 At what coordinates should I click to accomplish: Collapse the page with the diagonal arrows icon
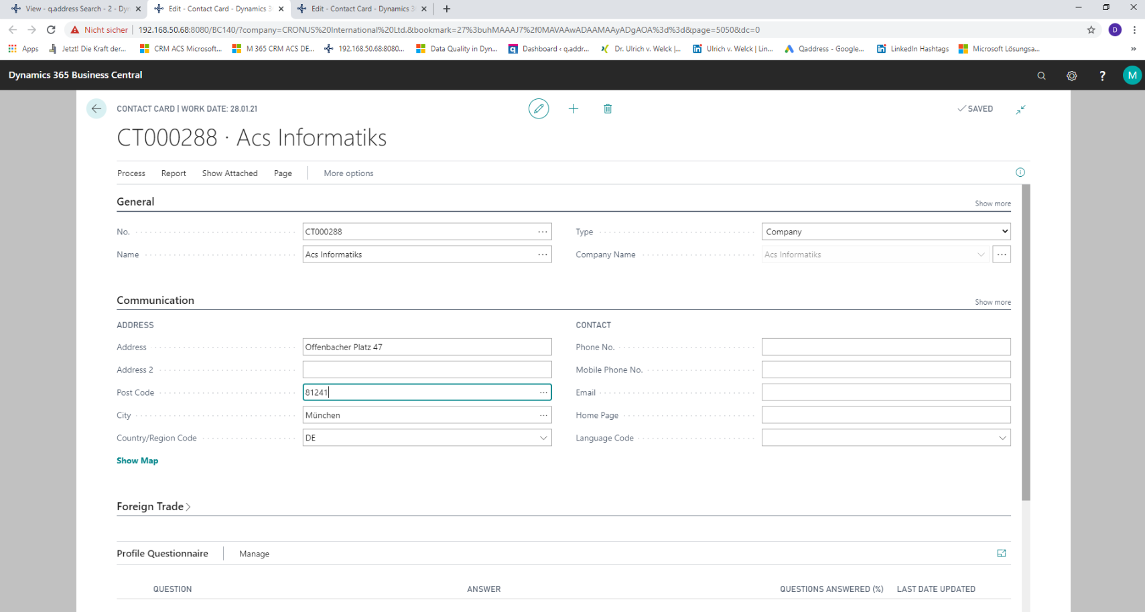tap(1020, 109)
